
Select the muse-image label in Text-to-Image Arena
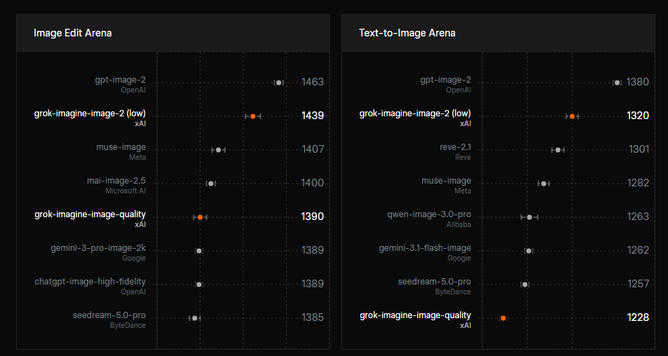pyautogui.click(x=447, y=181)
